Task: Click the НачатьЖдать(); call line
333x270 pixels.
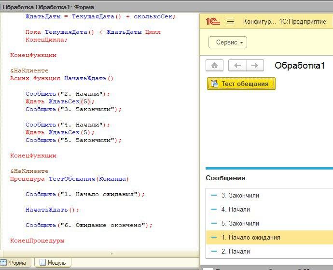Action: click(x=52, y=210)
